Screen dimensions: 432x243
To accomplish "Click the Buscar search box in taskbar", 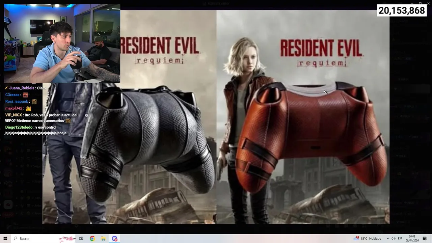I will click(x=43, y=239).
